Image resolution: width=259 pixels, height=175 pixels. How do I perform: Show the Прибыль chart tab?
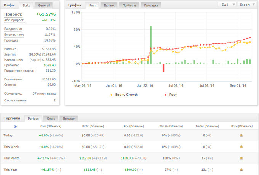point(129,5)
